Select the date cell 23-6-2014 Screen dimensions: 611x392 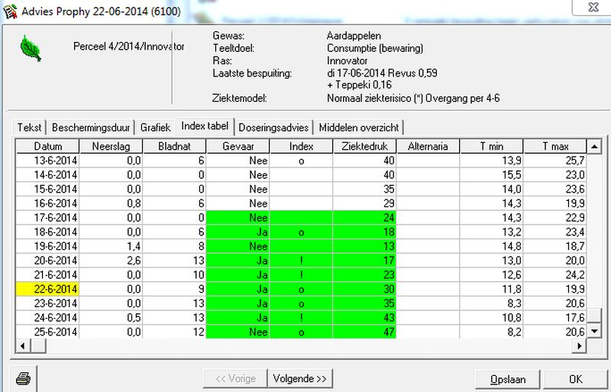(x=47, y=303)
